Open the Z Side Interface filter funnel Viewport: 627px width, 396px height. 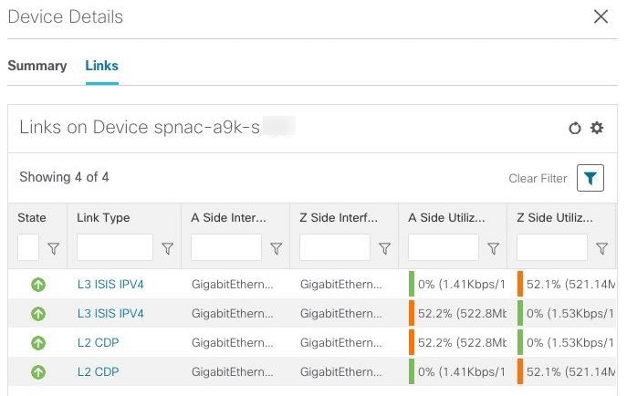[384, 248]
